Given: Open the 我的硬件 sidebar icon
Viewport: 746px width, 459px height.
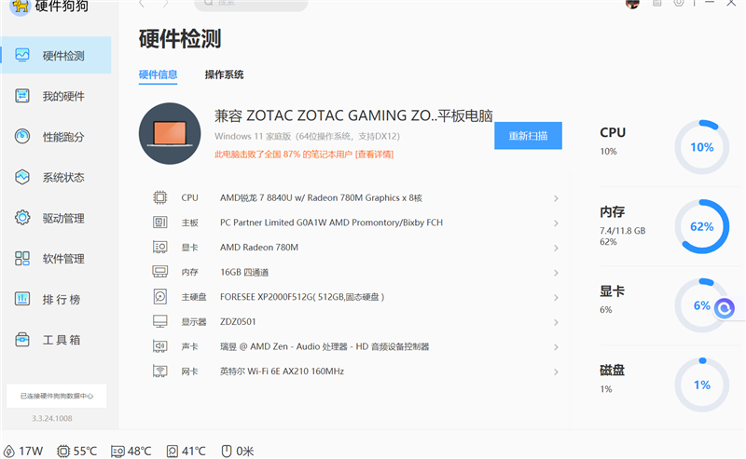Looking at the screenshot, I should (x=22, y=96).
